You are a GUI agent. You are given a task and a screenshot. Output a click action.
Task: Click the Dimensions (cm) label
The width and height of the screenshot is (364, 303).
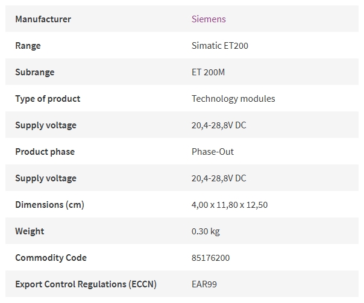coord(49,205)
